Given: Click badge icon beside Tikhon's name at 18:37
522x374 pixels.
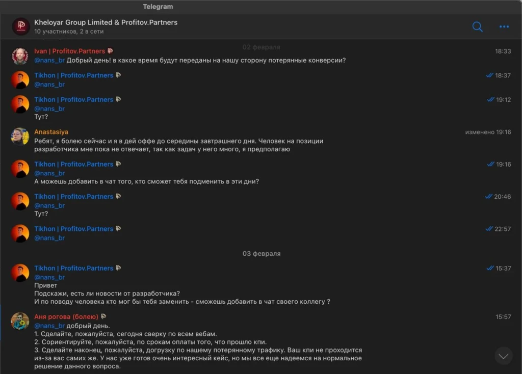Looking at the screenshot, I should tap(118, 75).
